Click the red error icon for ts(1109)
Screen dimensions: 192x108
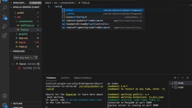(x=19, y=68)
